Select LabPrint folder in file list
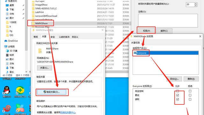Viewport: 204px width, 115px height. coord(40,12)
